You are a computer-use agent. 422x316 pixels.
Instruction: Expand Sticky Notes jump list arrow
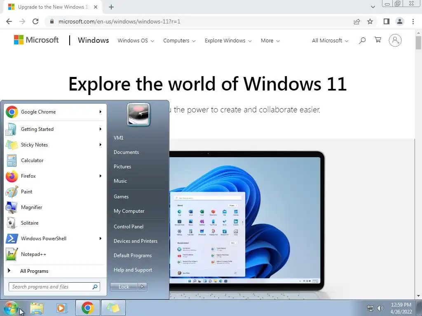pos(101,144)
